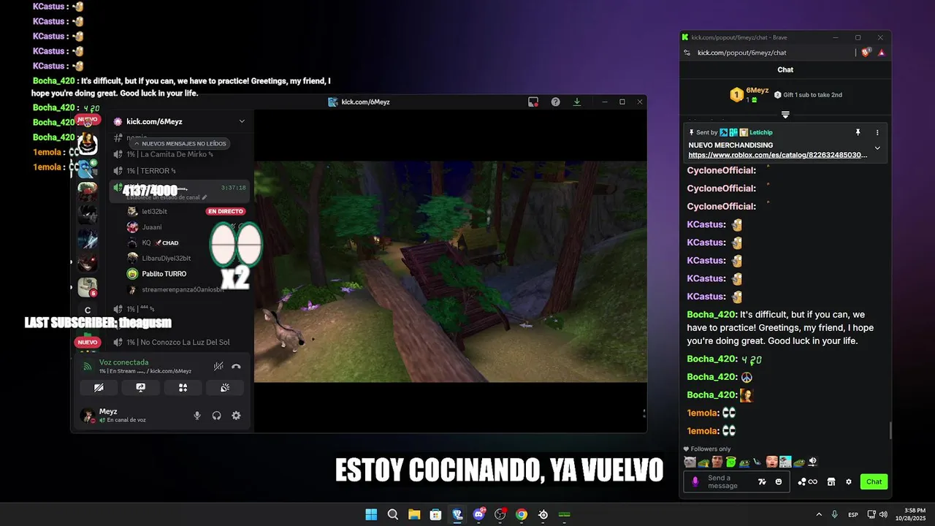Open Discord from taskbar
This screenshot has width=935, height=526.
478,514
